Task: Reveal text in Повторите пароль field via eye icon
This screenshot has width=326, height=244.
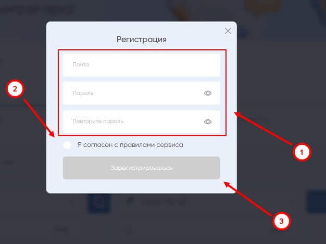Action: (x=208, y=121)
